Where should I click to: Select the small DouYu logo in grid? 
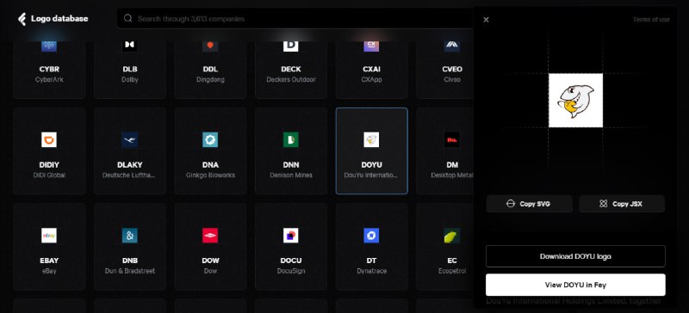click(371, 139)
